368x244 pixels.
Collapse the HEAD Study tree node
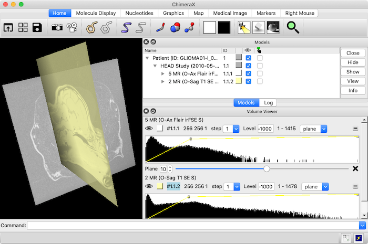click(155, 66)
